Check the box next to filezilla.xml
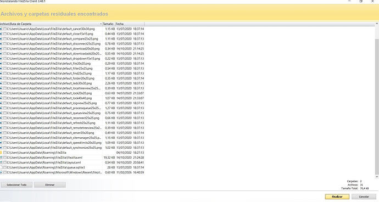The image size is (379, 202). point(5,158)
